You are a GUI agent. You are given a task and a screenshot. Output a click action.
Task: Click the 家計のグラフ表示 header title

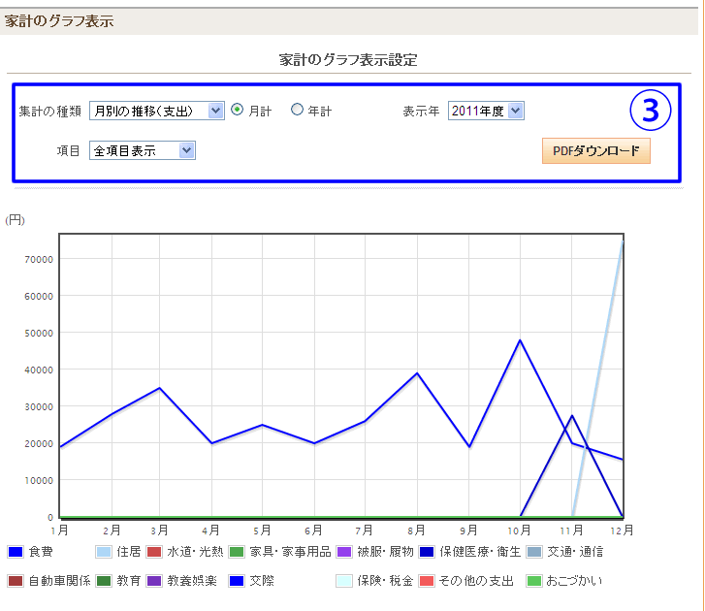[x=59, y=20]
